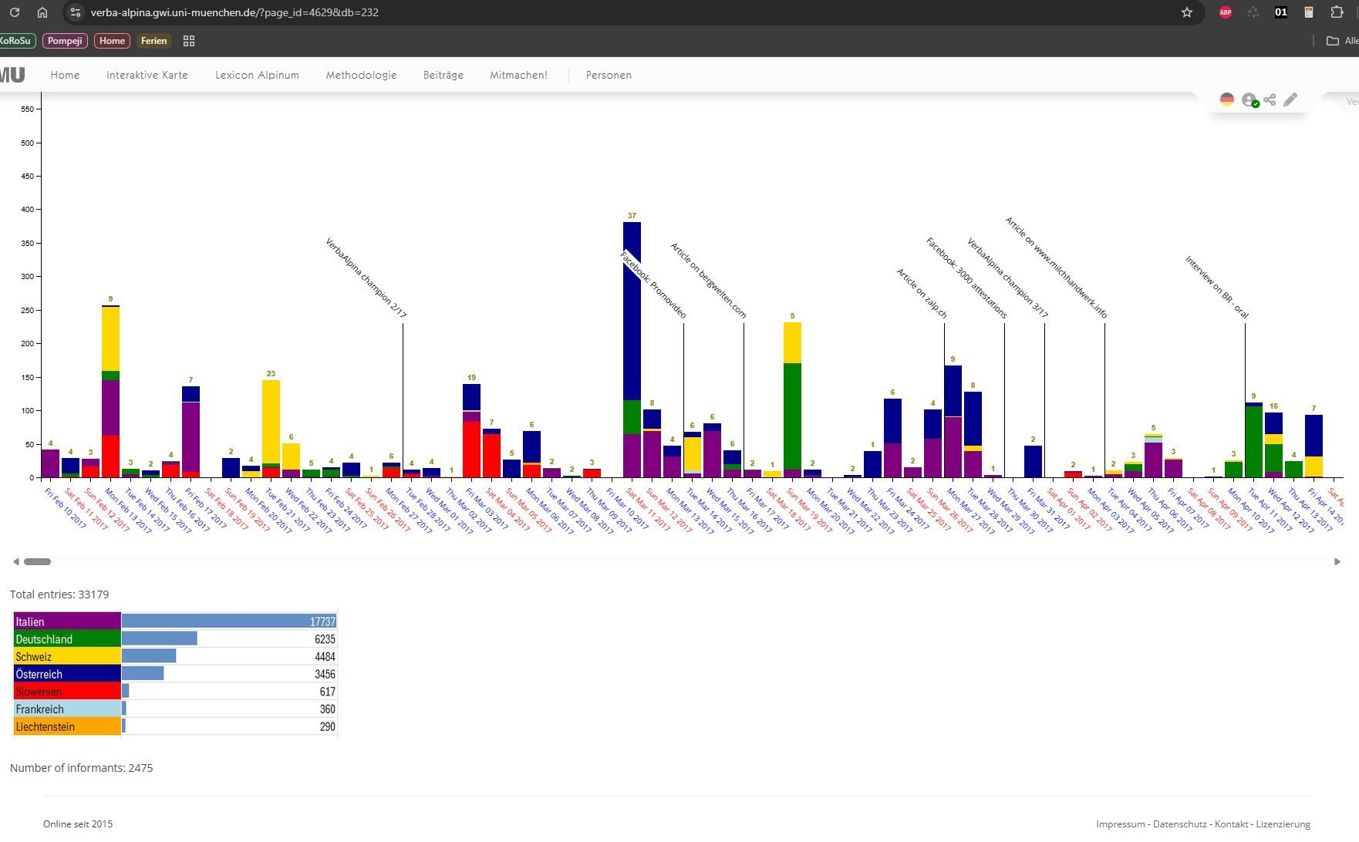Click the purple Italien legend swatch
Image resolution: width=1359 pixels, height=842 pixels.
tap(67, 621)
